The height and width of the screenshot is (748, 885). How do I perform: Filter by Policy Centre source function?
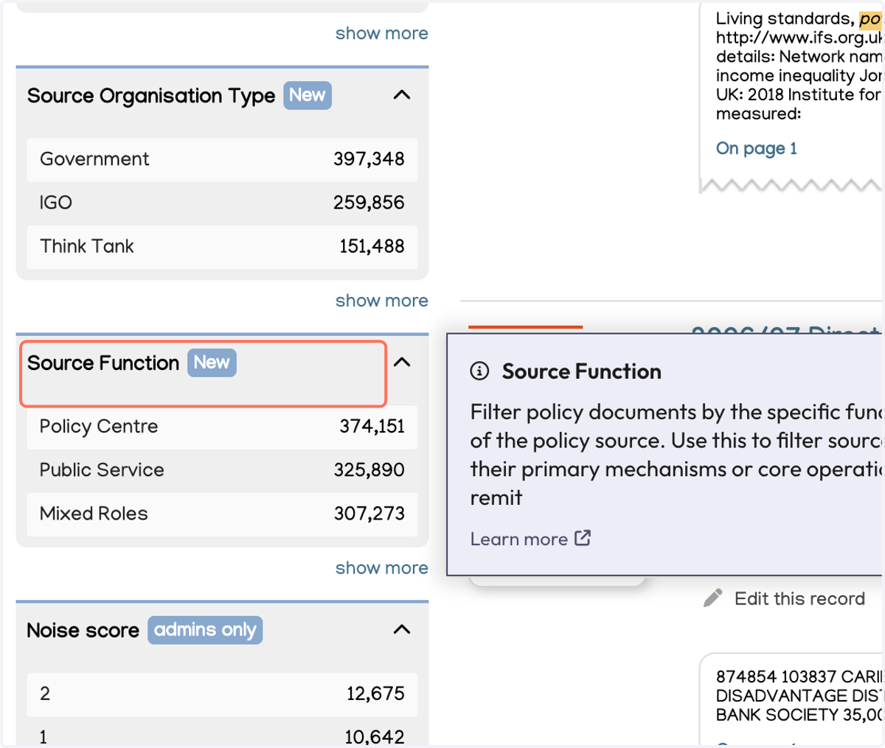click(x=222, y=427)
